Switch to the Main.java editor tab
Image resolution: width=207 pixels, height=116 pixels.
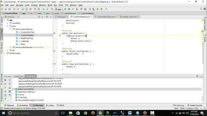pyautogui.click(x=61, y=17)
